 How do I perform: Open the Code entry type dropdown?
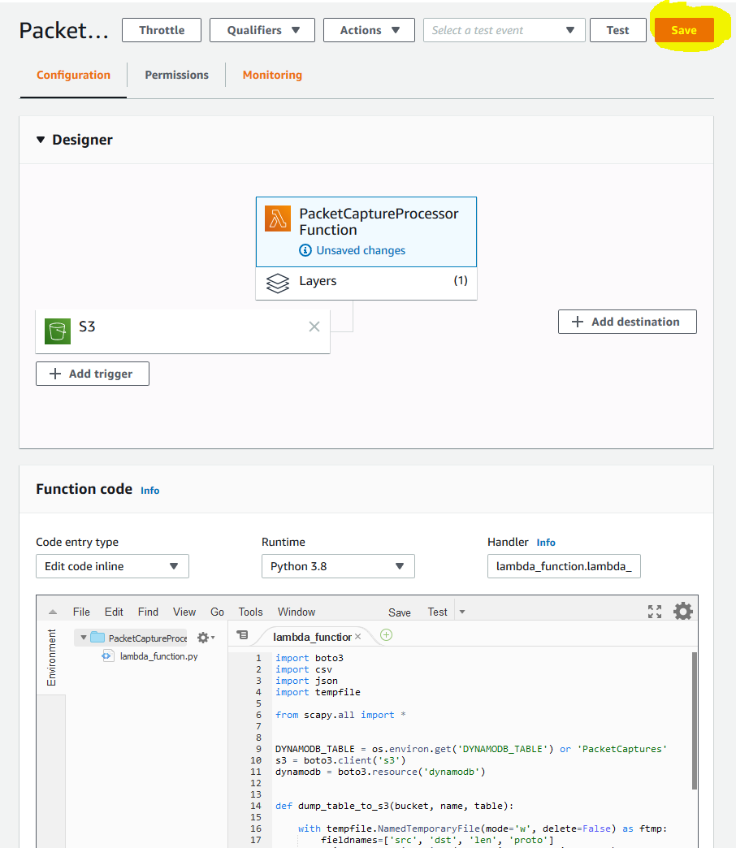112,566
